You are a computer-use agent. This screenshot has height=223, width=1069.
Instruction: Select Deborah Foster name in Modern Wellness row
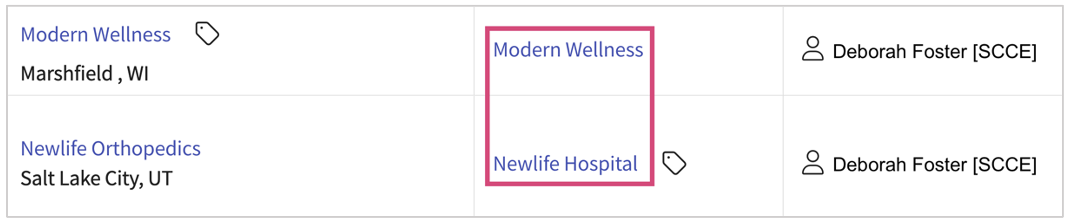899,51
